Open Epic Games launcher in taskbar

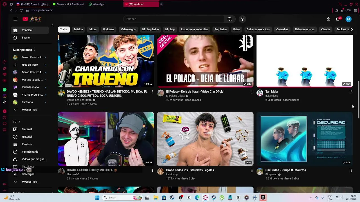(x=263, y=198)
